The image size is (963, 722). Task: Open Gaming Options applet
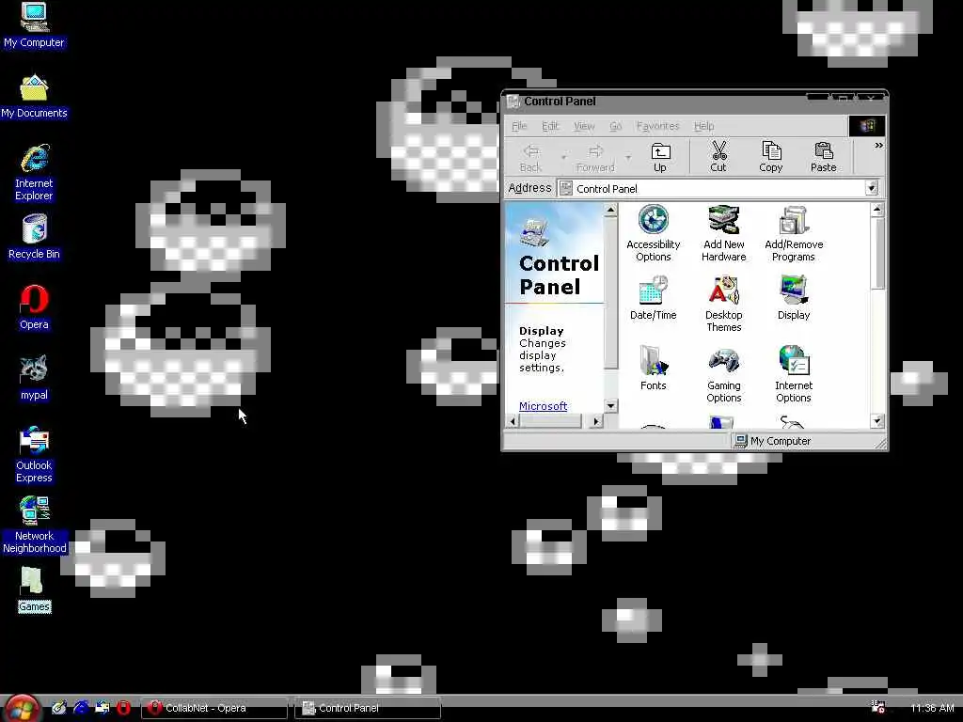723,374
